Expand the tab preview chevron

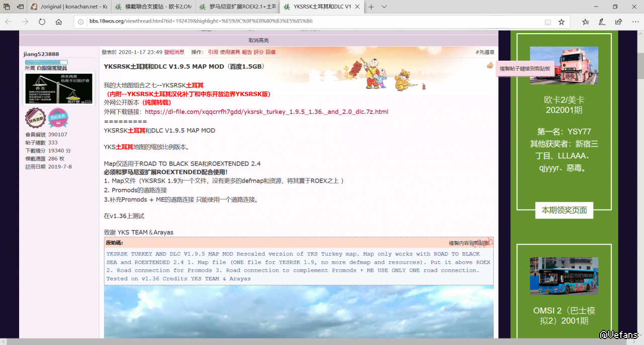pyautogui.click(x=384, y=7)
